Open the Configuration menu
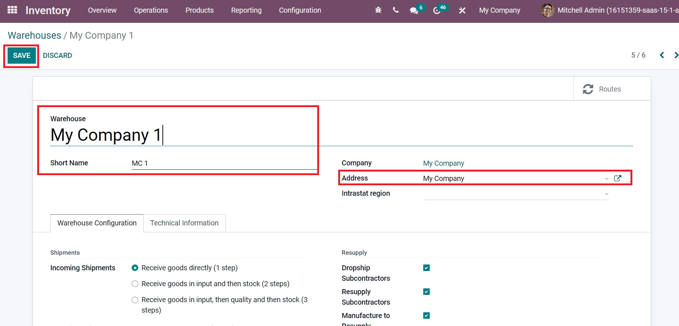 (x=300, y=10)
